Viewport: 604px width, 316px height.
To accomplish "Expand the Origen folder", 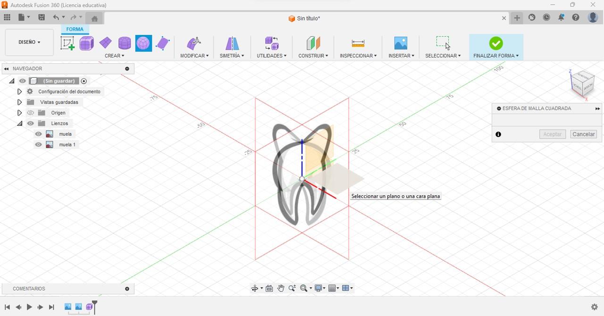I will coord(19,113).
